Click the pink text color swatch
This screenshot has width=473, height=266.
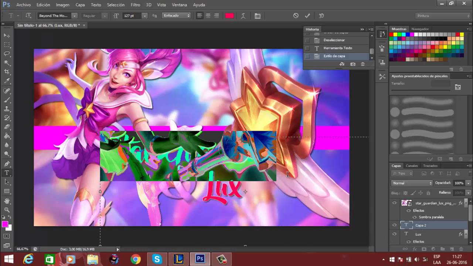point(229,16)
